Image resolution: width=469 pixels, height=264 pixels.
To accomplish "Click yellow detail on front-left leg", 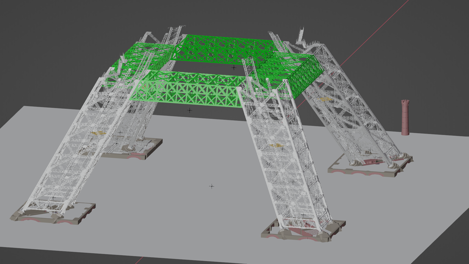I will click(98, 132).
